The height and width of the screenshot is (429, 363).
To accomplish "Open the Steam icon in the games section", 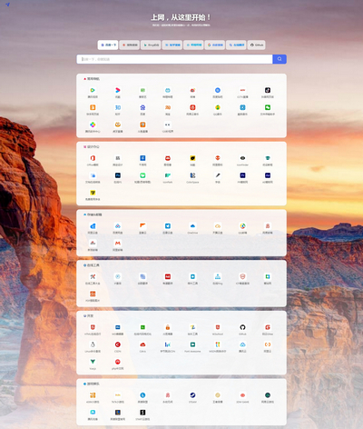I will click(192, 395).
